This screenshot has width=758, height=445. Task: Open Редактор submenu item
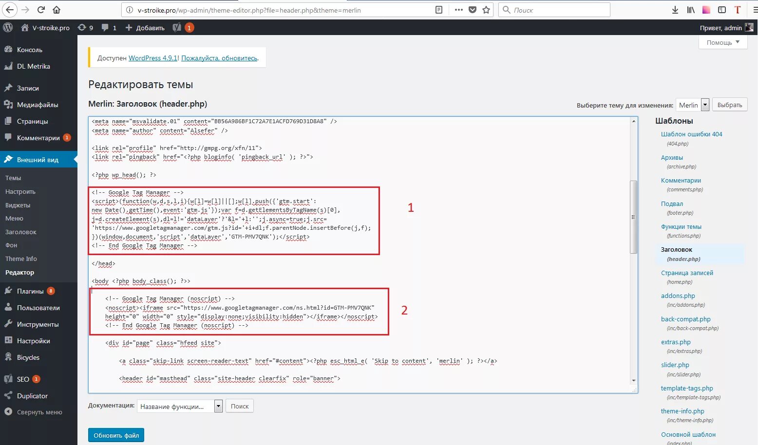click(19, 273)
